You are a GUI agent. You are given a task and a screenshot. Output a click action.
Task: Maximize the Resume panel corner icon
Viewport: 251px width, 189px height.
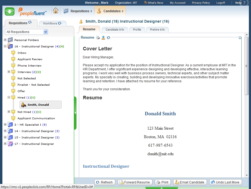[x=240, y=38]
